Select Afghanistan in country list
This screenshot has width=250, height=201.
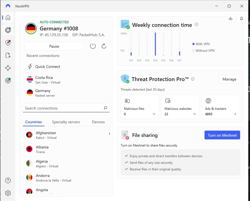point(66,135)
